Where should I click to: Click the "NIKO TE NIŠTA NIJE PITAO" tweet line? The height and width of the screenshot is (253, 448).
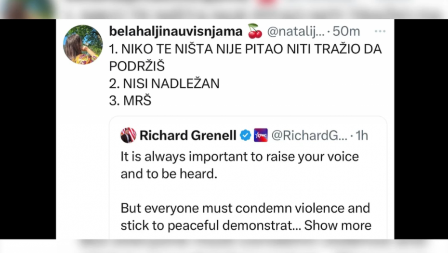point(245,49)
